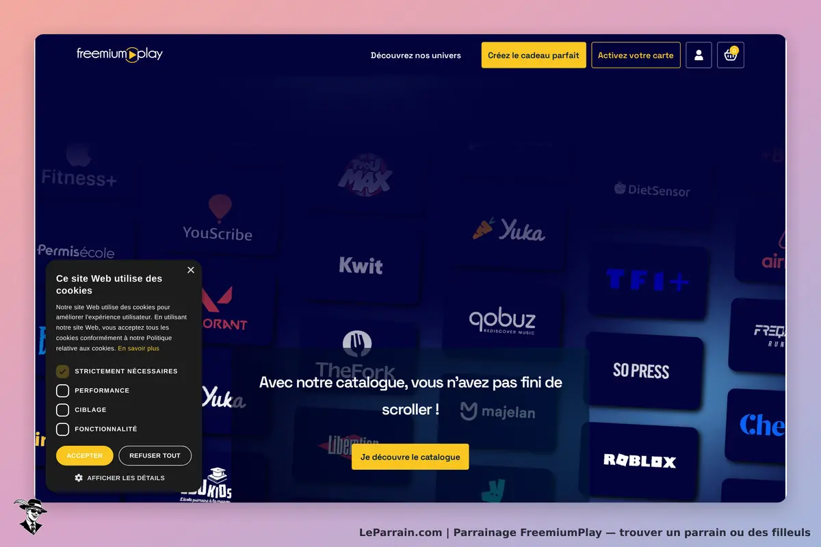The width and height of the screenshot is (821, 547).
Task: Click the headline about scrolling the catalogue
Action: pyautogui.click(x=410, y=396)
